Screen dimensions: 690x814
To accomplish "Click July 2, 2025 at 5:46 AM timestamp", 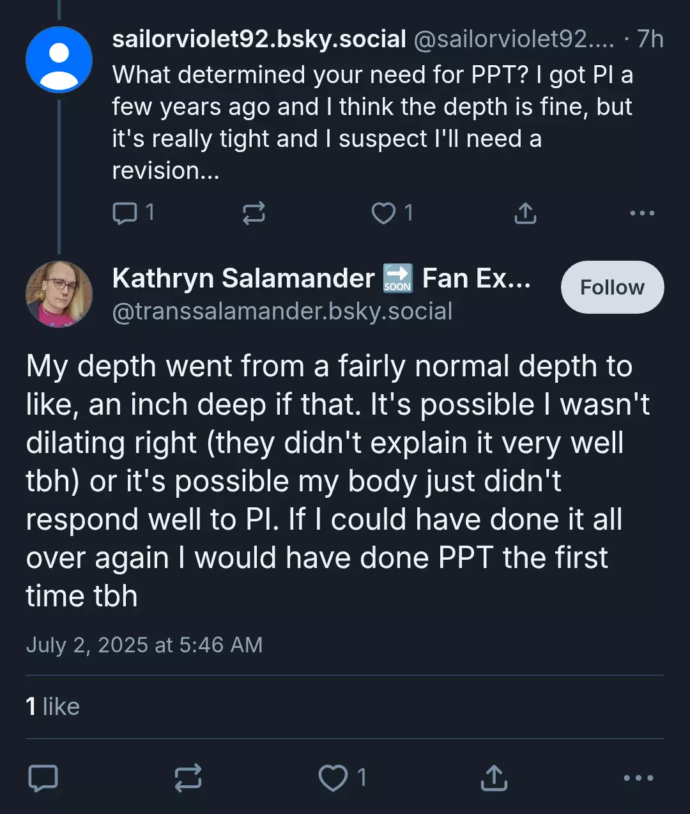I will pyautogui.click(x=144, y=645).
